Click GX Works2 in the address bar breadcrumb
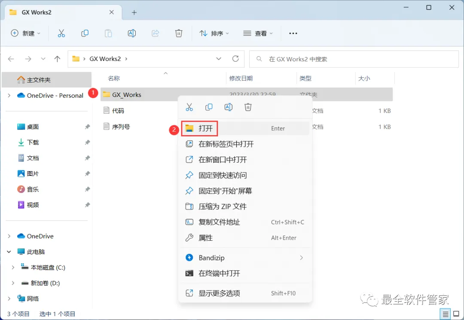This screenshot has height=320, width=464. (x=105, y=59)
